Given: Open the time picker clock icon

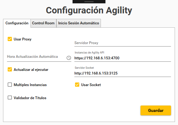Looking at the screenshot, I should (x=69, y=58).
